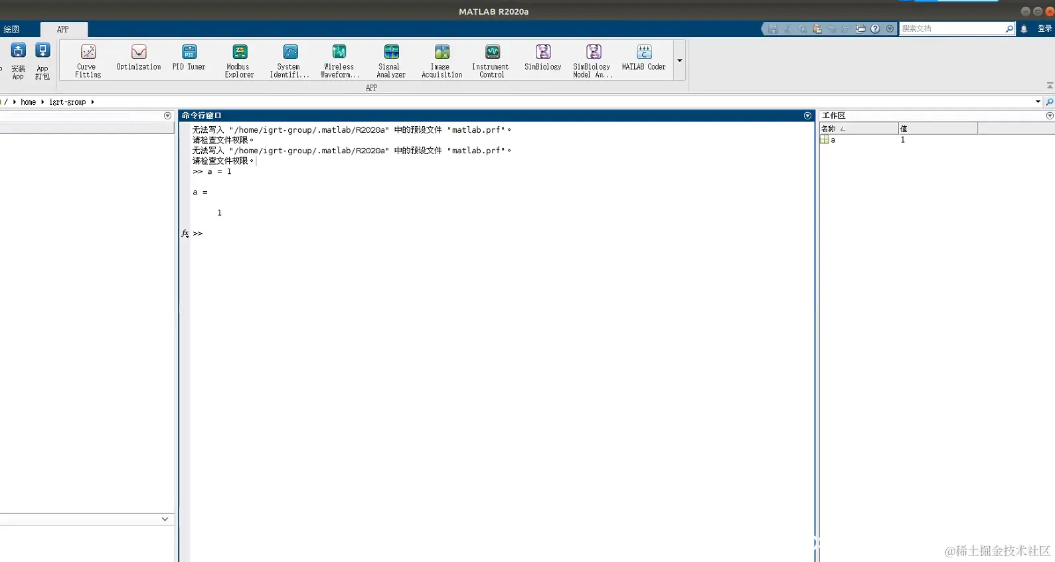Launch Wireless Waveform Generator app
Image resolution: width=1055 pixels, height=562 pixels.
[x=340, y=61]
